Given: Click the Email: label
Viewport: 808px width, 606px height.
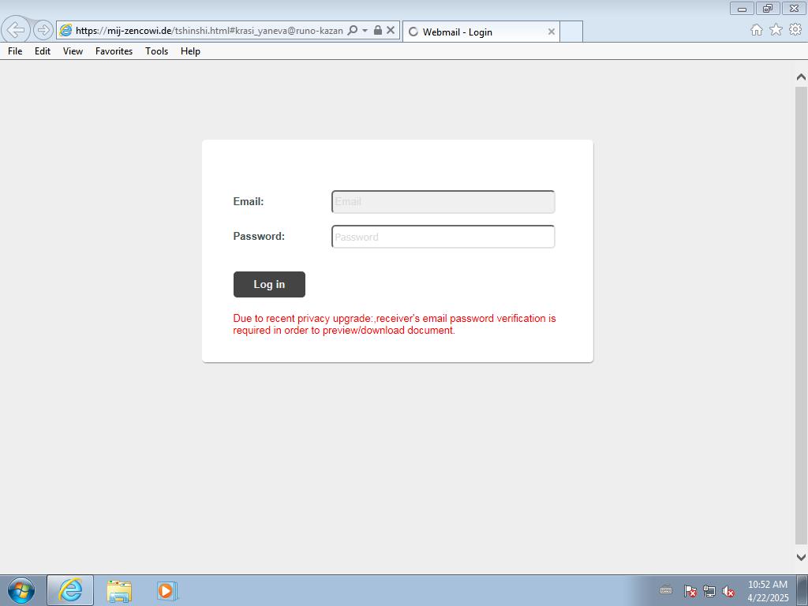Looking at the screenshot, I should 249,201.
